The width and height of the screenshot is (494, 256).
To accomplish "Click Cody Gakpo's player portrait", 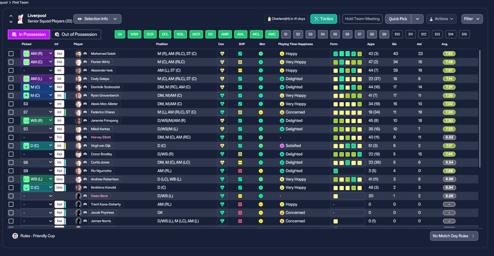I will point(78,79).
